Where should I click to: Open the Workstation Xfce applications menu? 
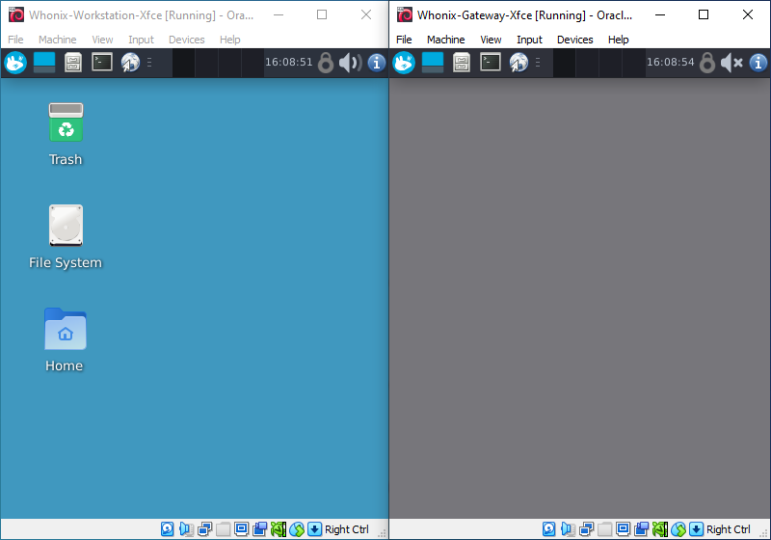click(15, 63)
